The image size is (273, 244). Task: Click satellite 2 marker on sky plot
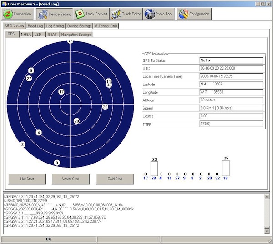(x=23, y=144)
